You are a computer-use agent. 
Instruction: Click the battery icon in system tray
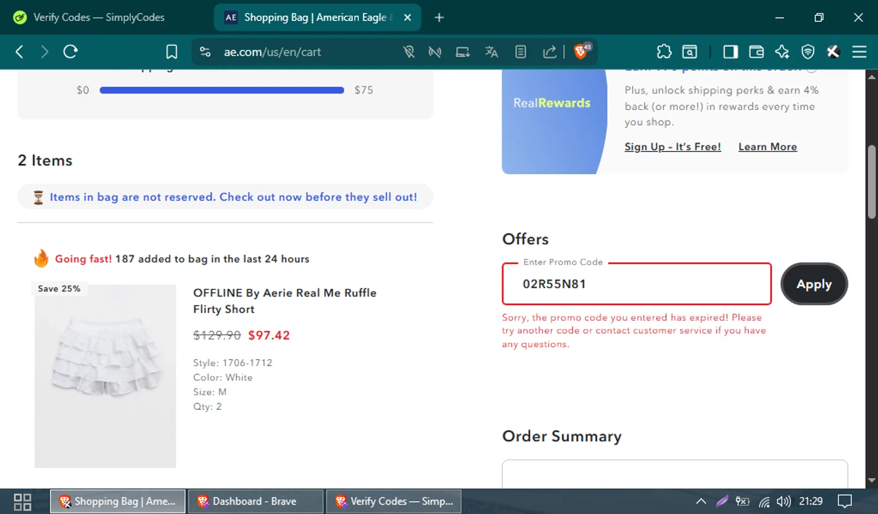tap(743, 502)
